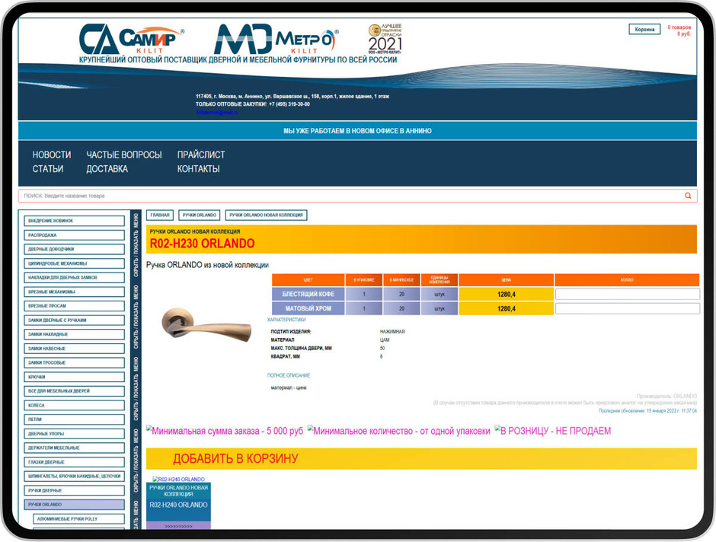
Task: Click price 1280,4 in БЛЕСТЯЩИЙ КОФЕ row
Action: [507, 295]
